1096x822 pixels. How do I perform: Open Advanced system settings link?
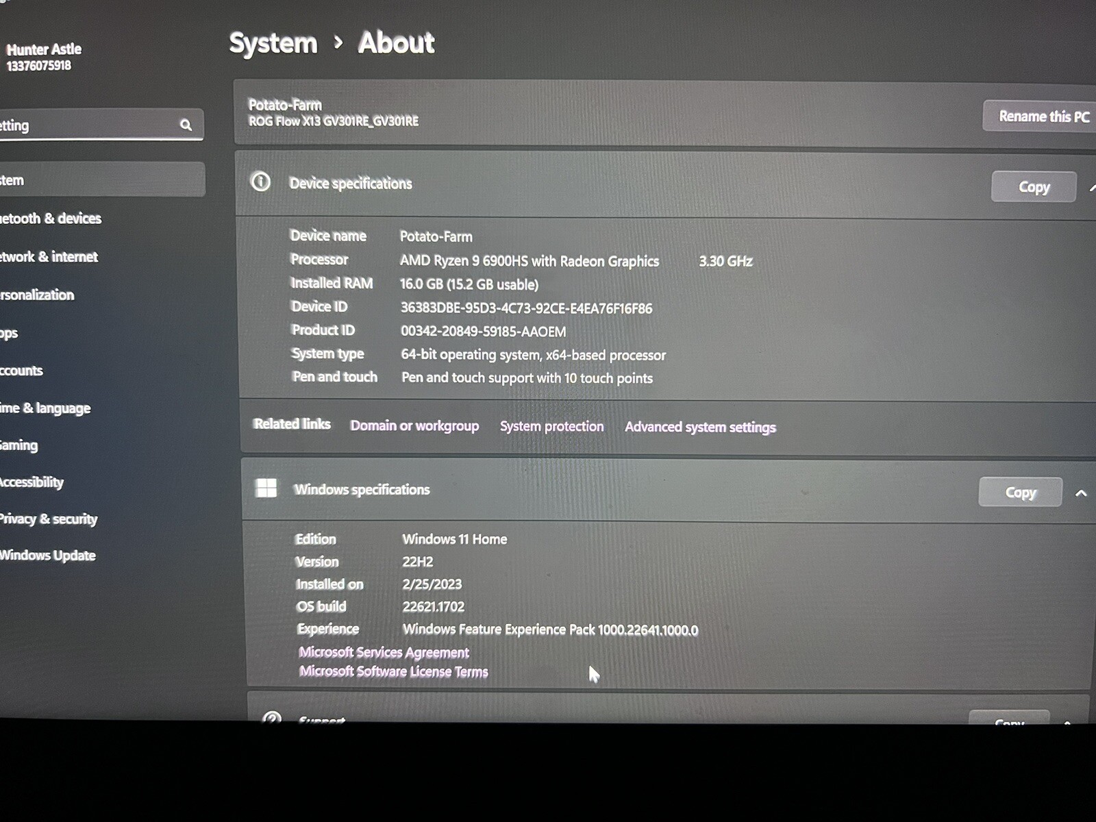click(x=700, y=427)
